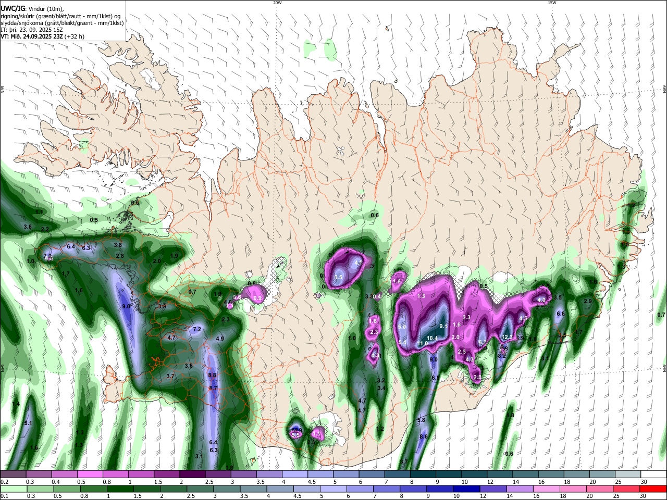This screenshot has width=667, height=500.
Task: Click the 3.9 precipitation value
Action: point(162,307)
